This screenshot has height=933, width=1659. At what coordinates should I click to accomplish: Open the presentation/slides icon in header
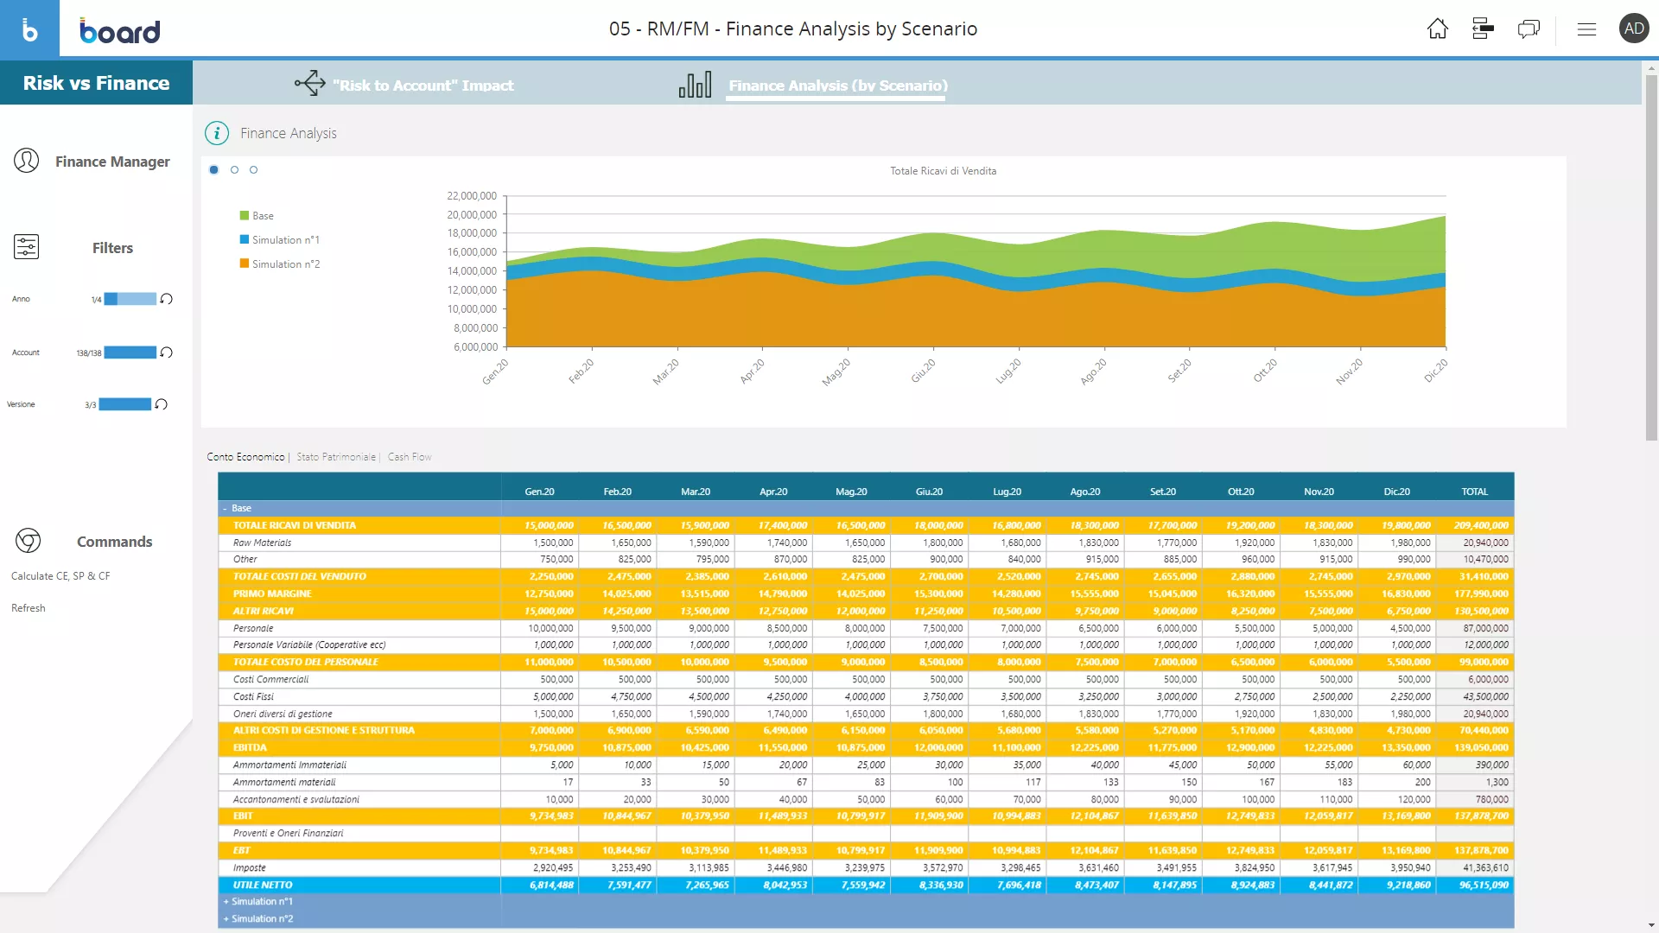pos(1483,29)
